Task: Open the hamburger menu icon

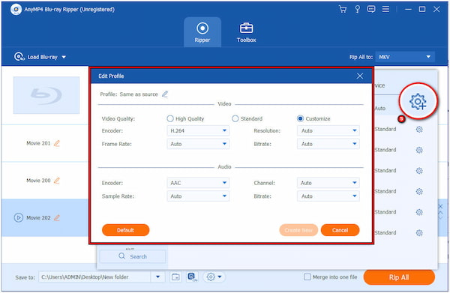Action: pos(385,9)
